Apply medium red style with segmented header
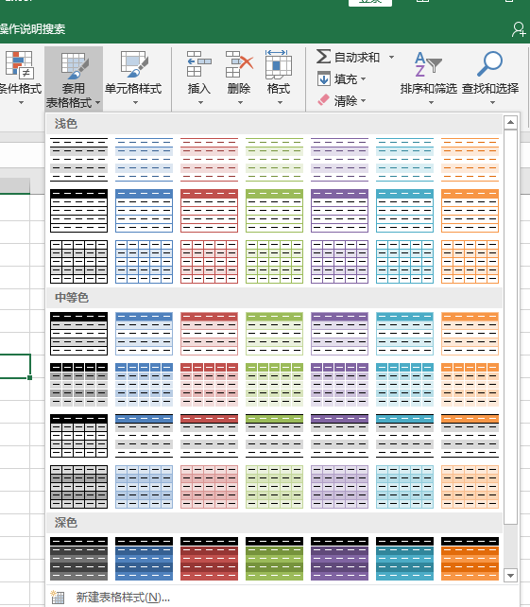Image resolution: width=530 pixels, height=607 pixels. [210, 385]
